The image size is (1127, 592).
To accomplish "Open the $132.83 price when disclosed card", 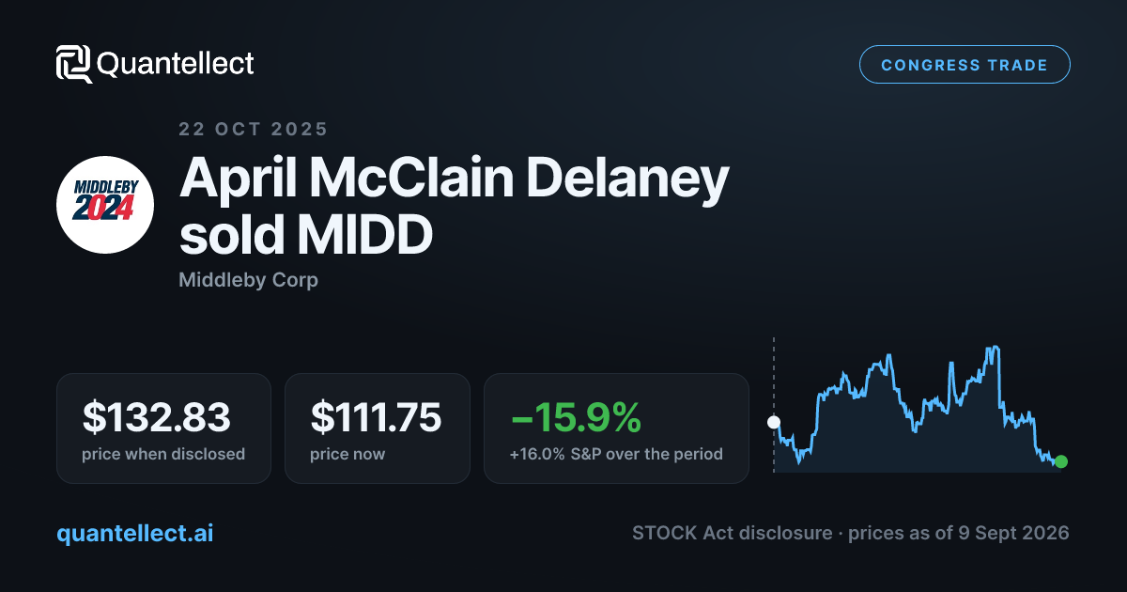I will (x=163, y=428).
